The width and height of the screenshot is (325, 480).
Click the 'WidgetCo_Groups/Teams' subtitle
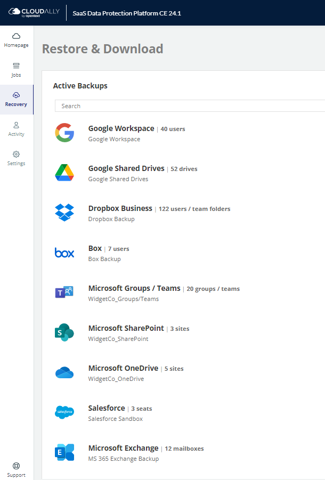click(124, 299)
